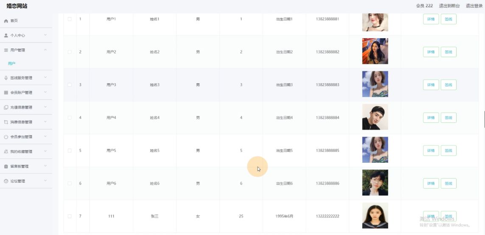
Task: Click 签线 for row 用户3
Action: click(x=449, y=85)
